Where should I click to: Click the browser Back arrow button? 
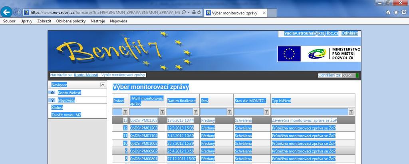click(x=6, y=12)
